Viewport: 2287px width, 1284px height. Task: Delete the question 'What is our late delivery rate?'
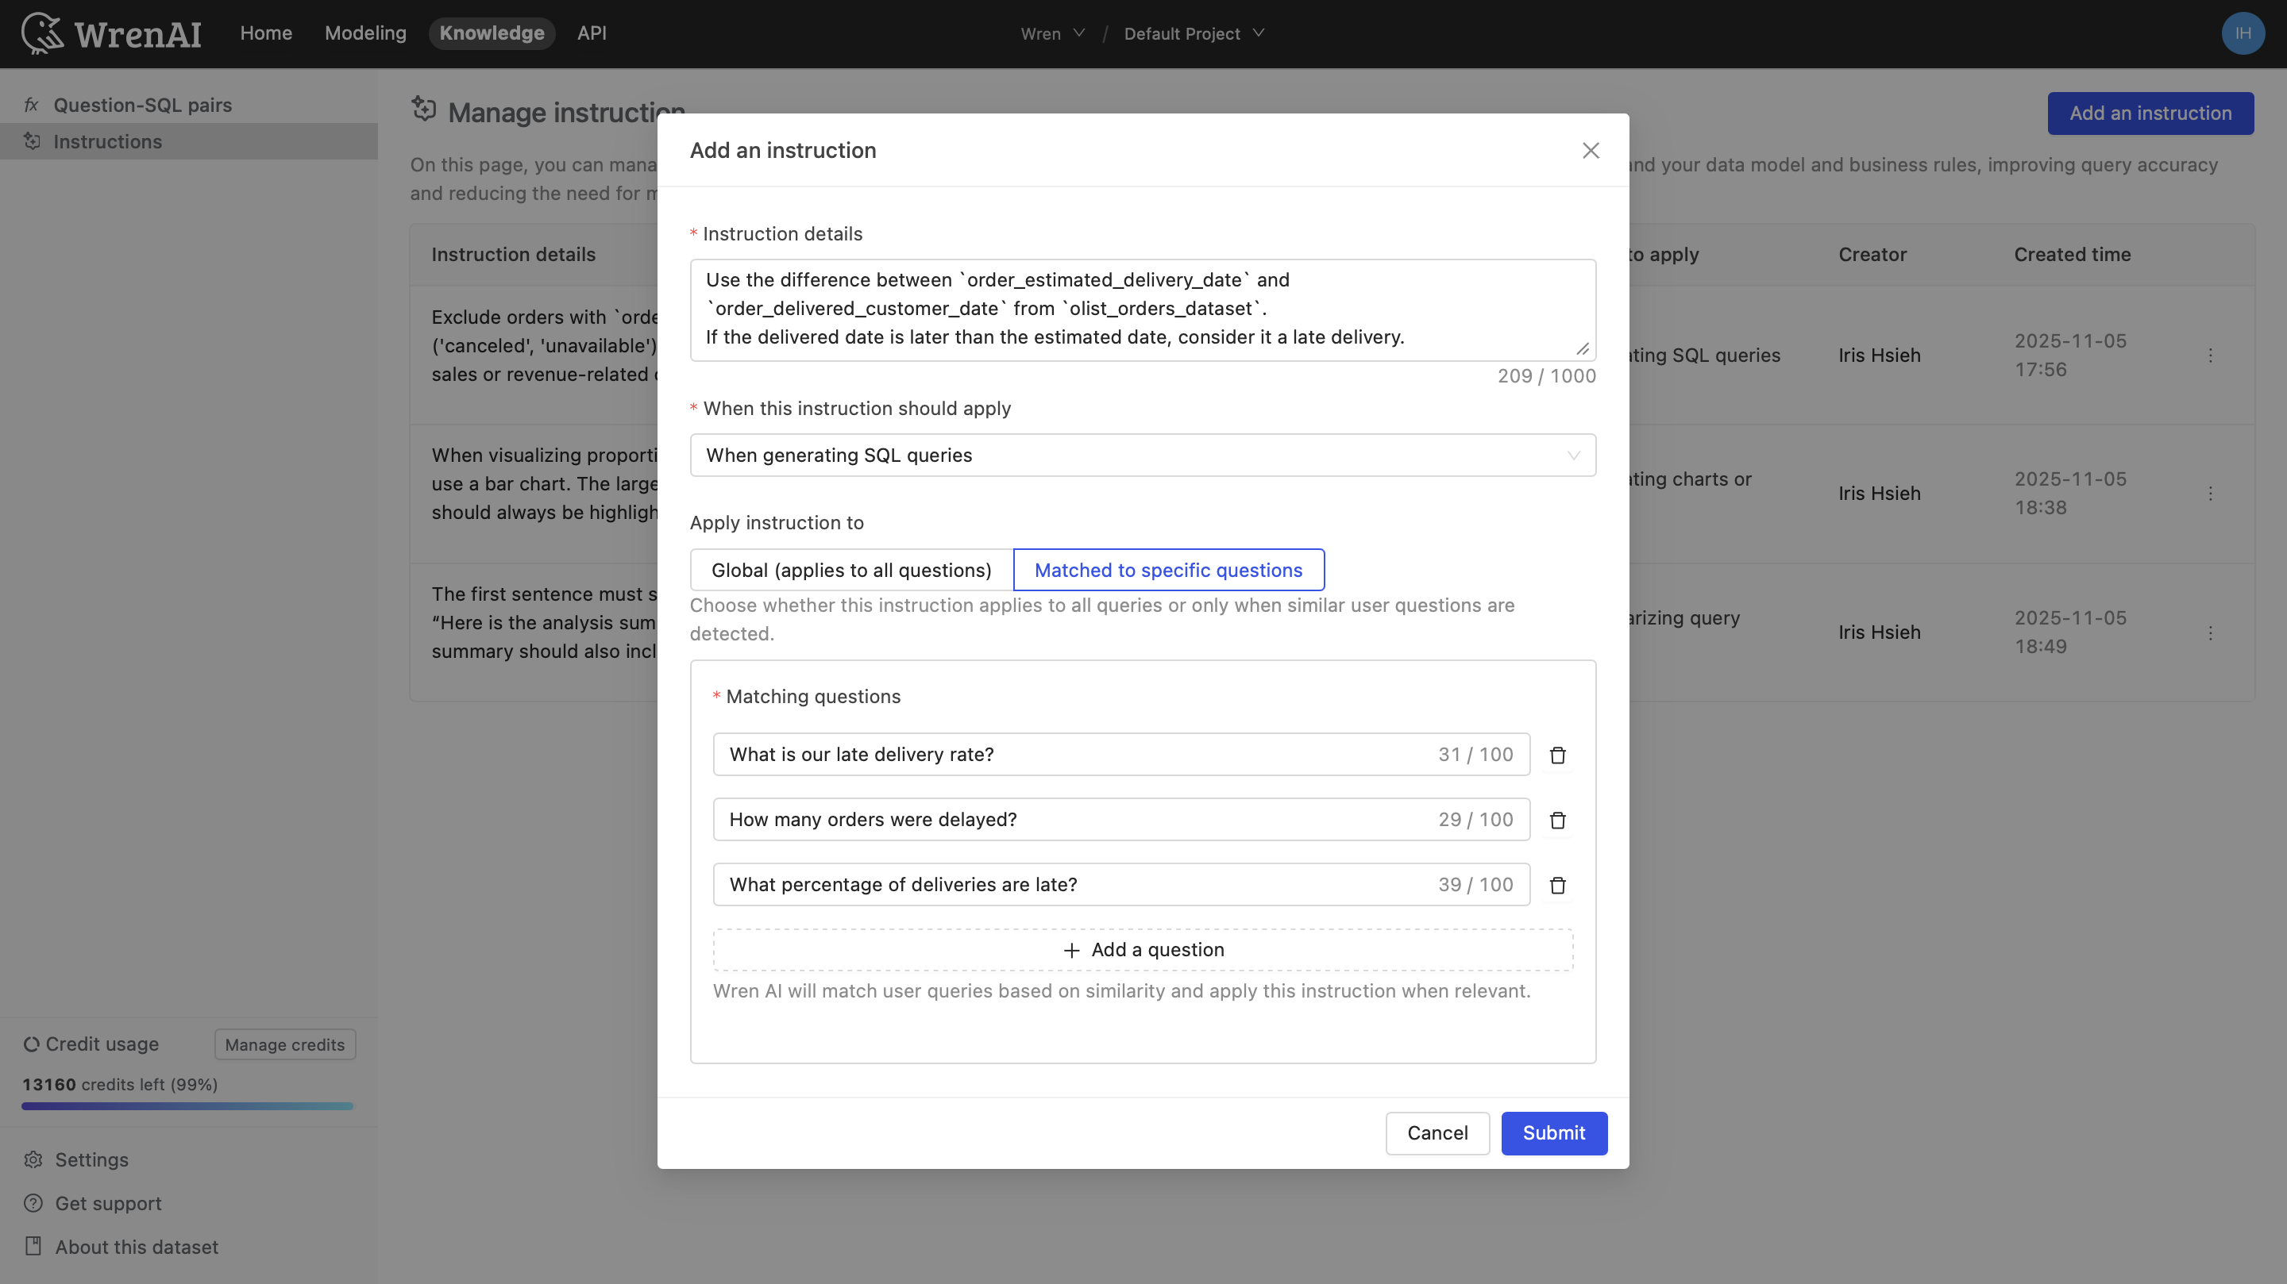pyautogui.click(x=1556, y=754)
